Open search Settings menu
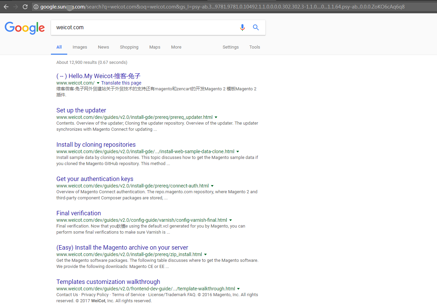Viewport: 437px width, 307px height. click(x=231, y=47)
